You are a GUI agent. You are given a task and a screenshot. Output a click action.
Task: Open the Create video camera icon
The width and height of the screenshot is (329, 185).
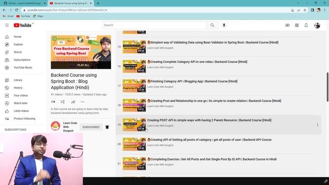(x=287, y=25)
